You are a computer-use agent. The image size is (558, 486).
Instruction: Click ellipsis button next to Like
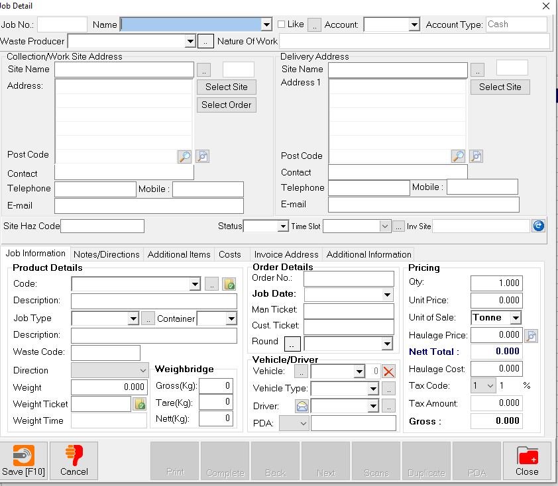click(314, 25)
